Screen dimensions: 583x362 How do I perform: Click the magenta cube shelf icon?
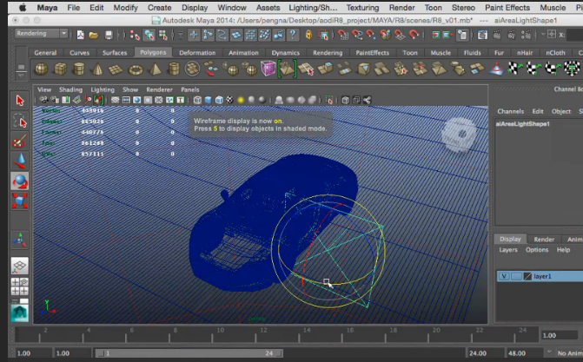[268, 69]
